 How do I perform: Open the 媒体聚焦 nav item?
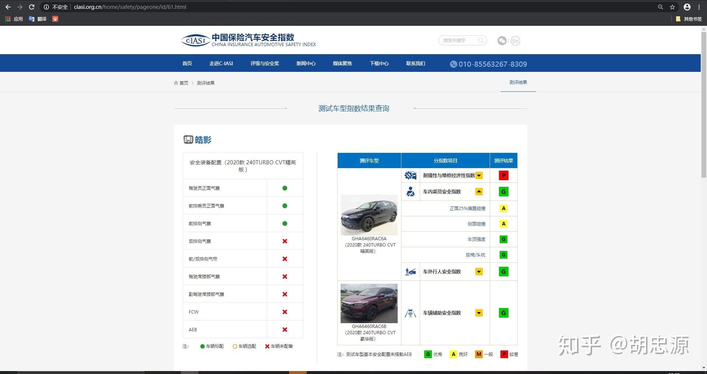342,63
